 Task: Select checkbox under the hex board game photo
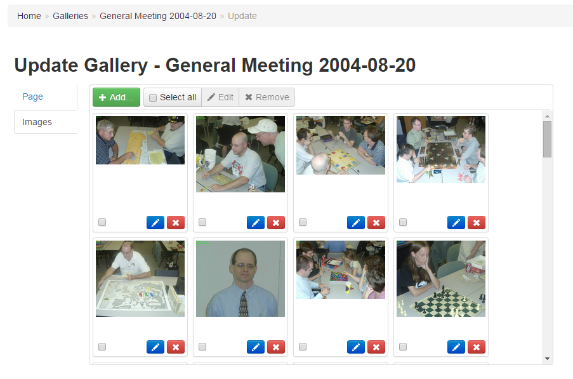[403, 222]
